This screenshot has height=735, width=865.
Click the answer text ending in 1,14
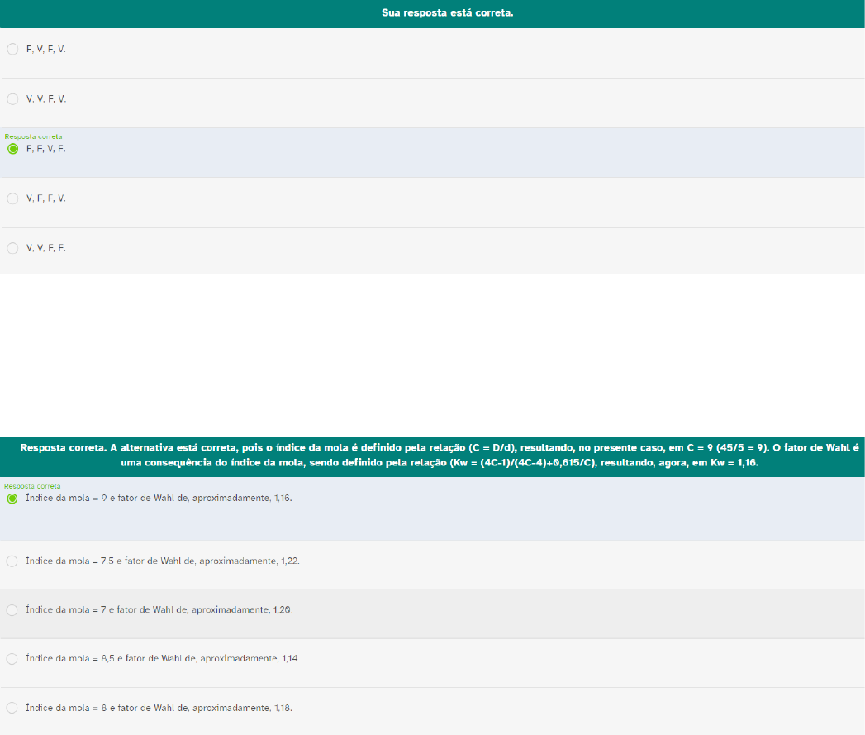click(x=163, y=659)
